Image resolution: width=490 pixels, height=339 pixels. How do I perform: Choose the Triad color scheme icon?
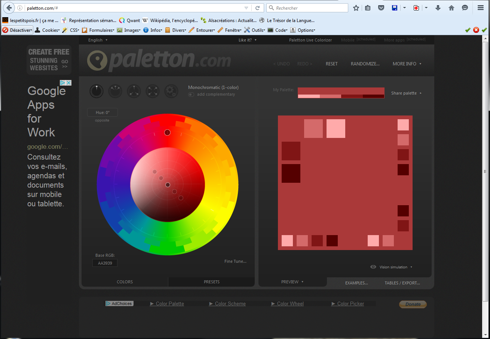[134, 91]
